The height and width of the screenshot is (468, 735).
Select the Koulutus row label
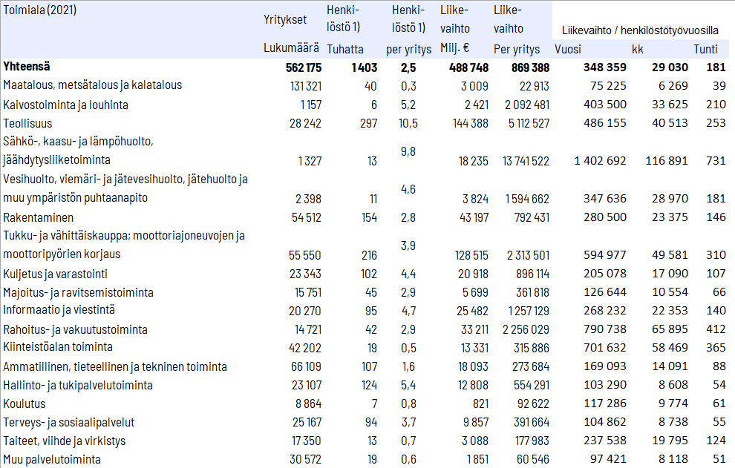pos(24,404)
